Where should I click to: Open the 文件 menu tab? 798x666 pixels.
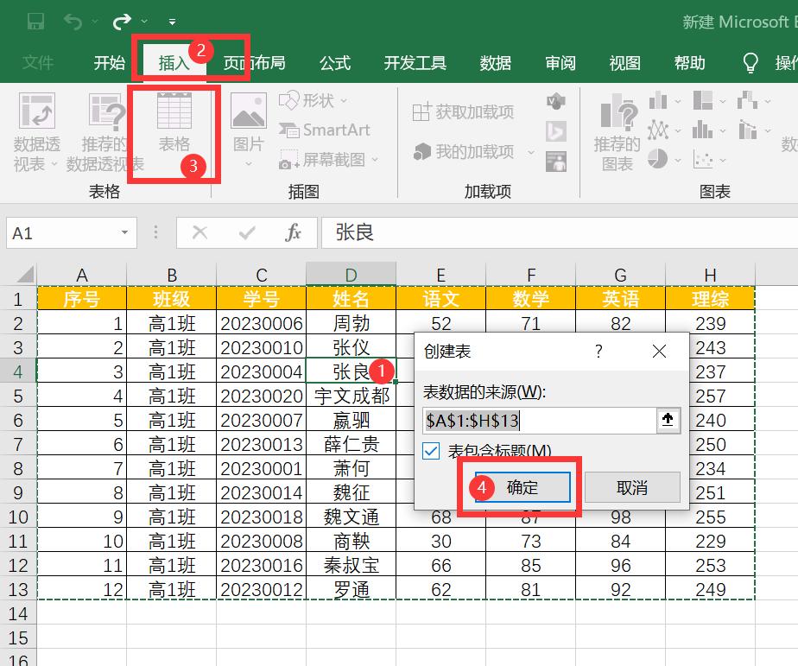(38, 63)
